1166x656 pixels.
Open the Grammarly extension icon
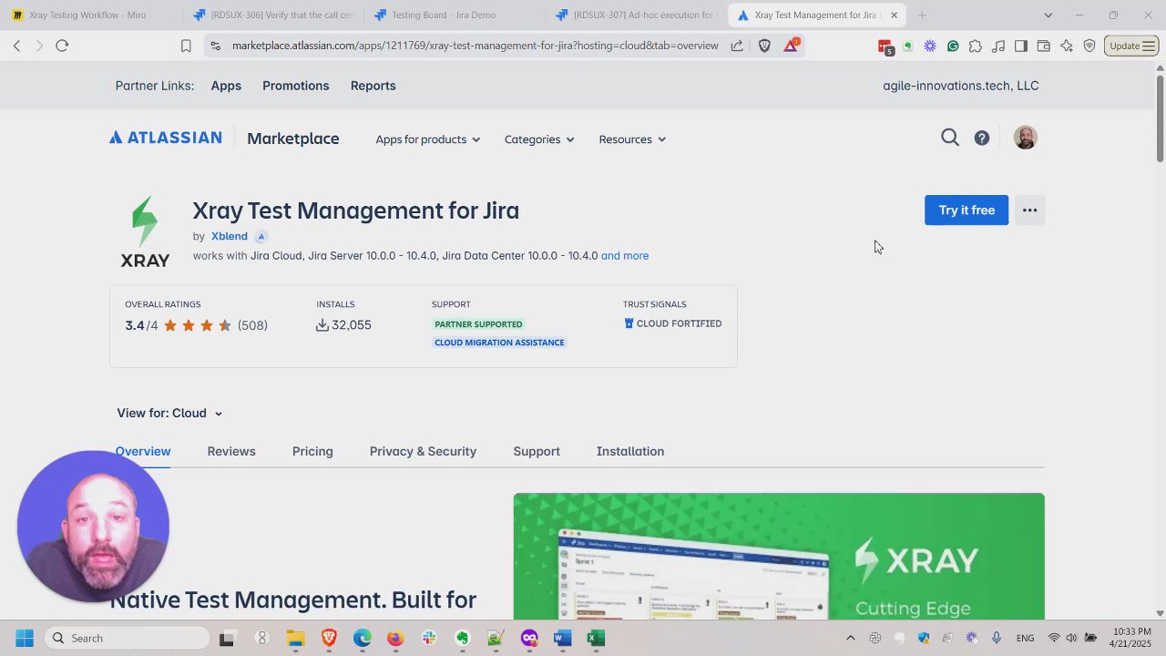(953, 46)
